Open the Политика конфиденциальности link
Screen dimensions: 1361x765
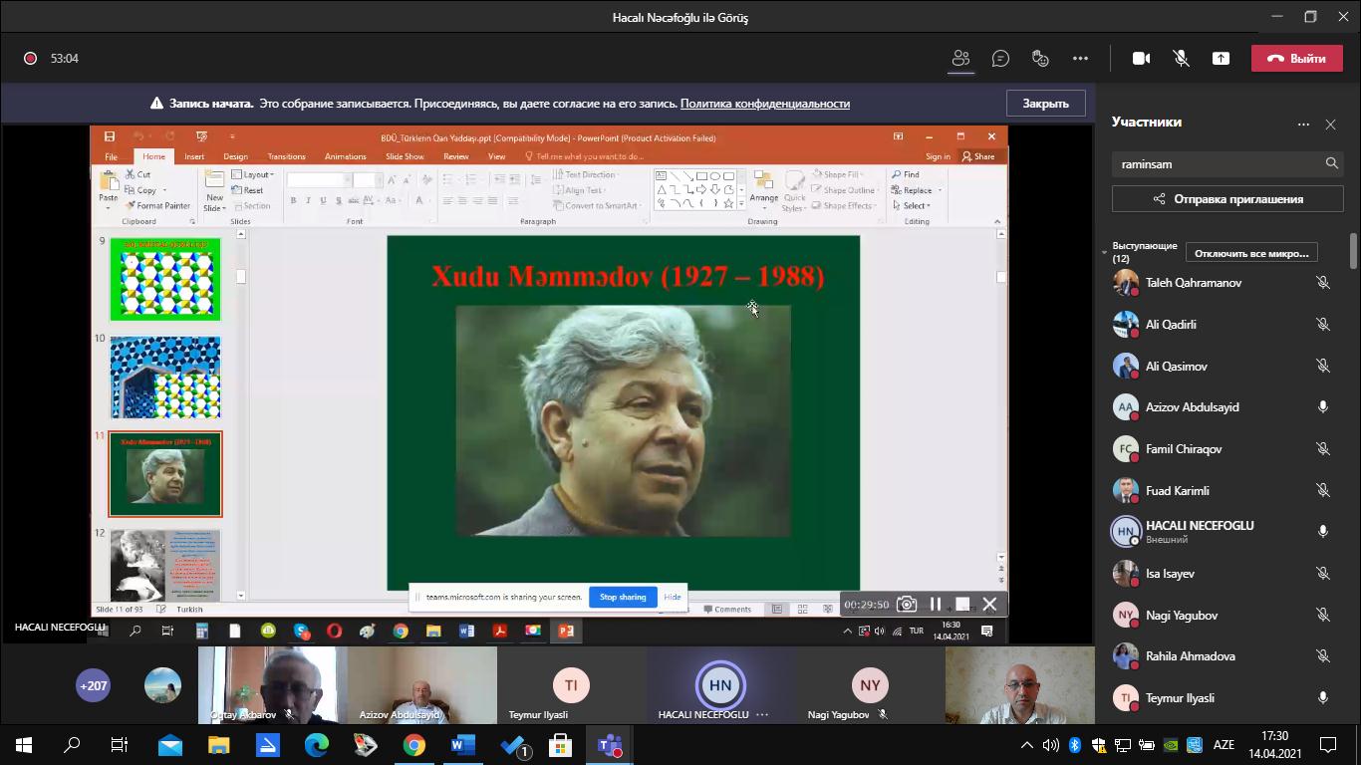(x=764, y=104)
